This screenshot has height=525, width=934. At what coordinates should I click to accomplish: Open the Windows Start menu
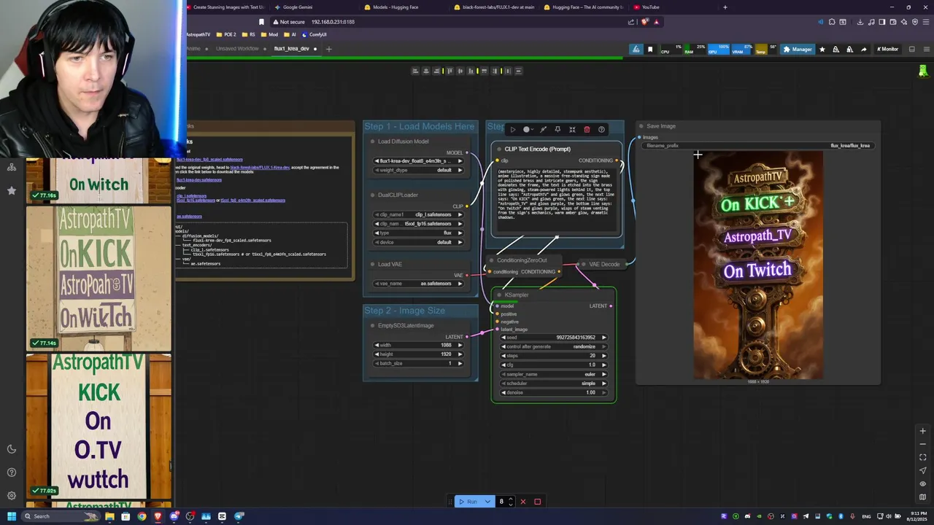pyautogui.click(x=11, y=516)
